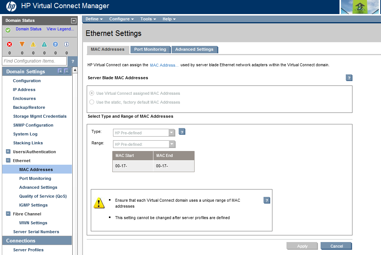Click the Find Configuration Items field
The width and height of the screenshot is (381, 255).
click(x=34, y=61)
